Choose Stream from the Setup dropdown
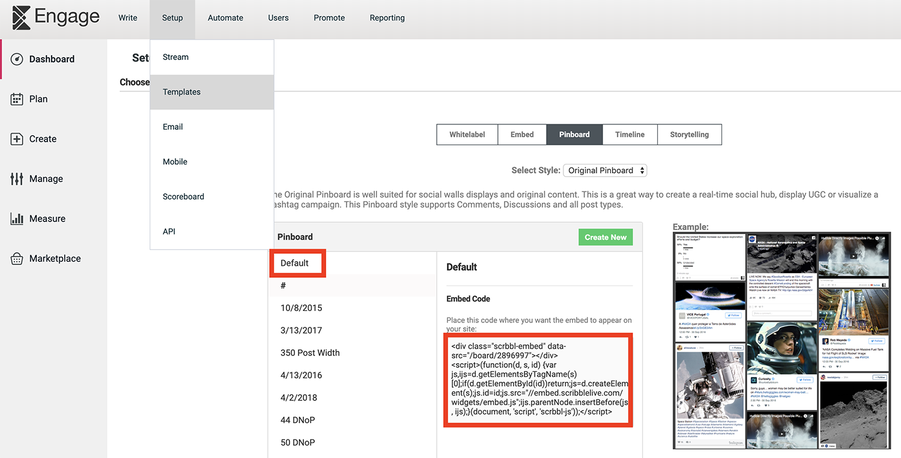The width and height of the screenshot is (901, 458). [x=212, y=57]
